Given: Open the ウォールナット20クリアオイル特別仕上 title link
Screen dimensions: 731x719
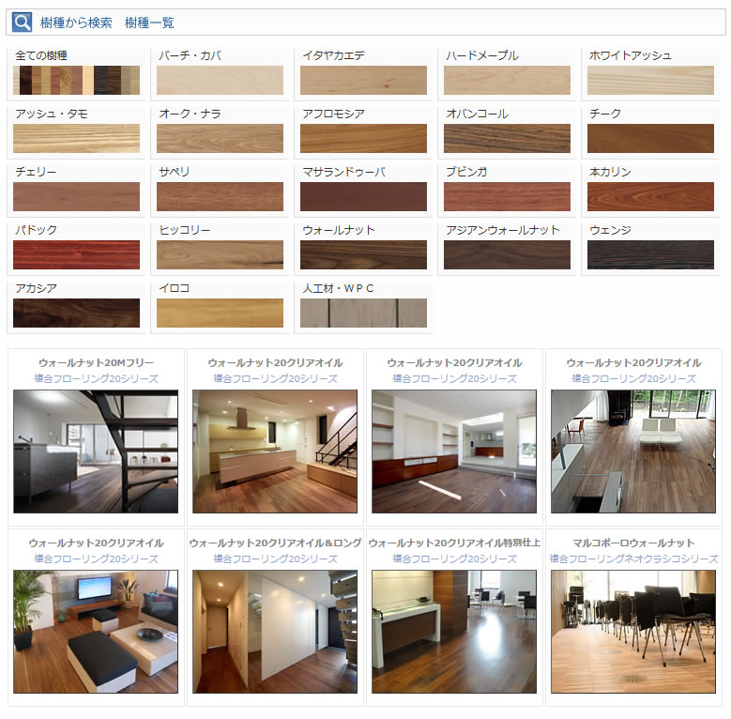Looking at the screenshot, I should [x=454, y=543].
